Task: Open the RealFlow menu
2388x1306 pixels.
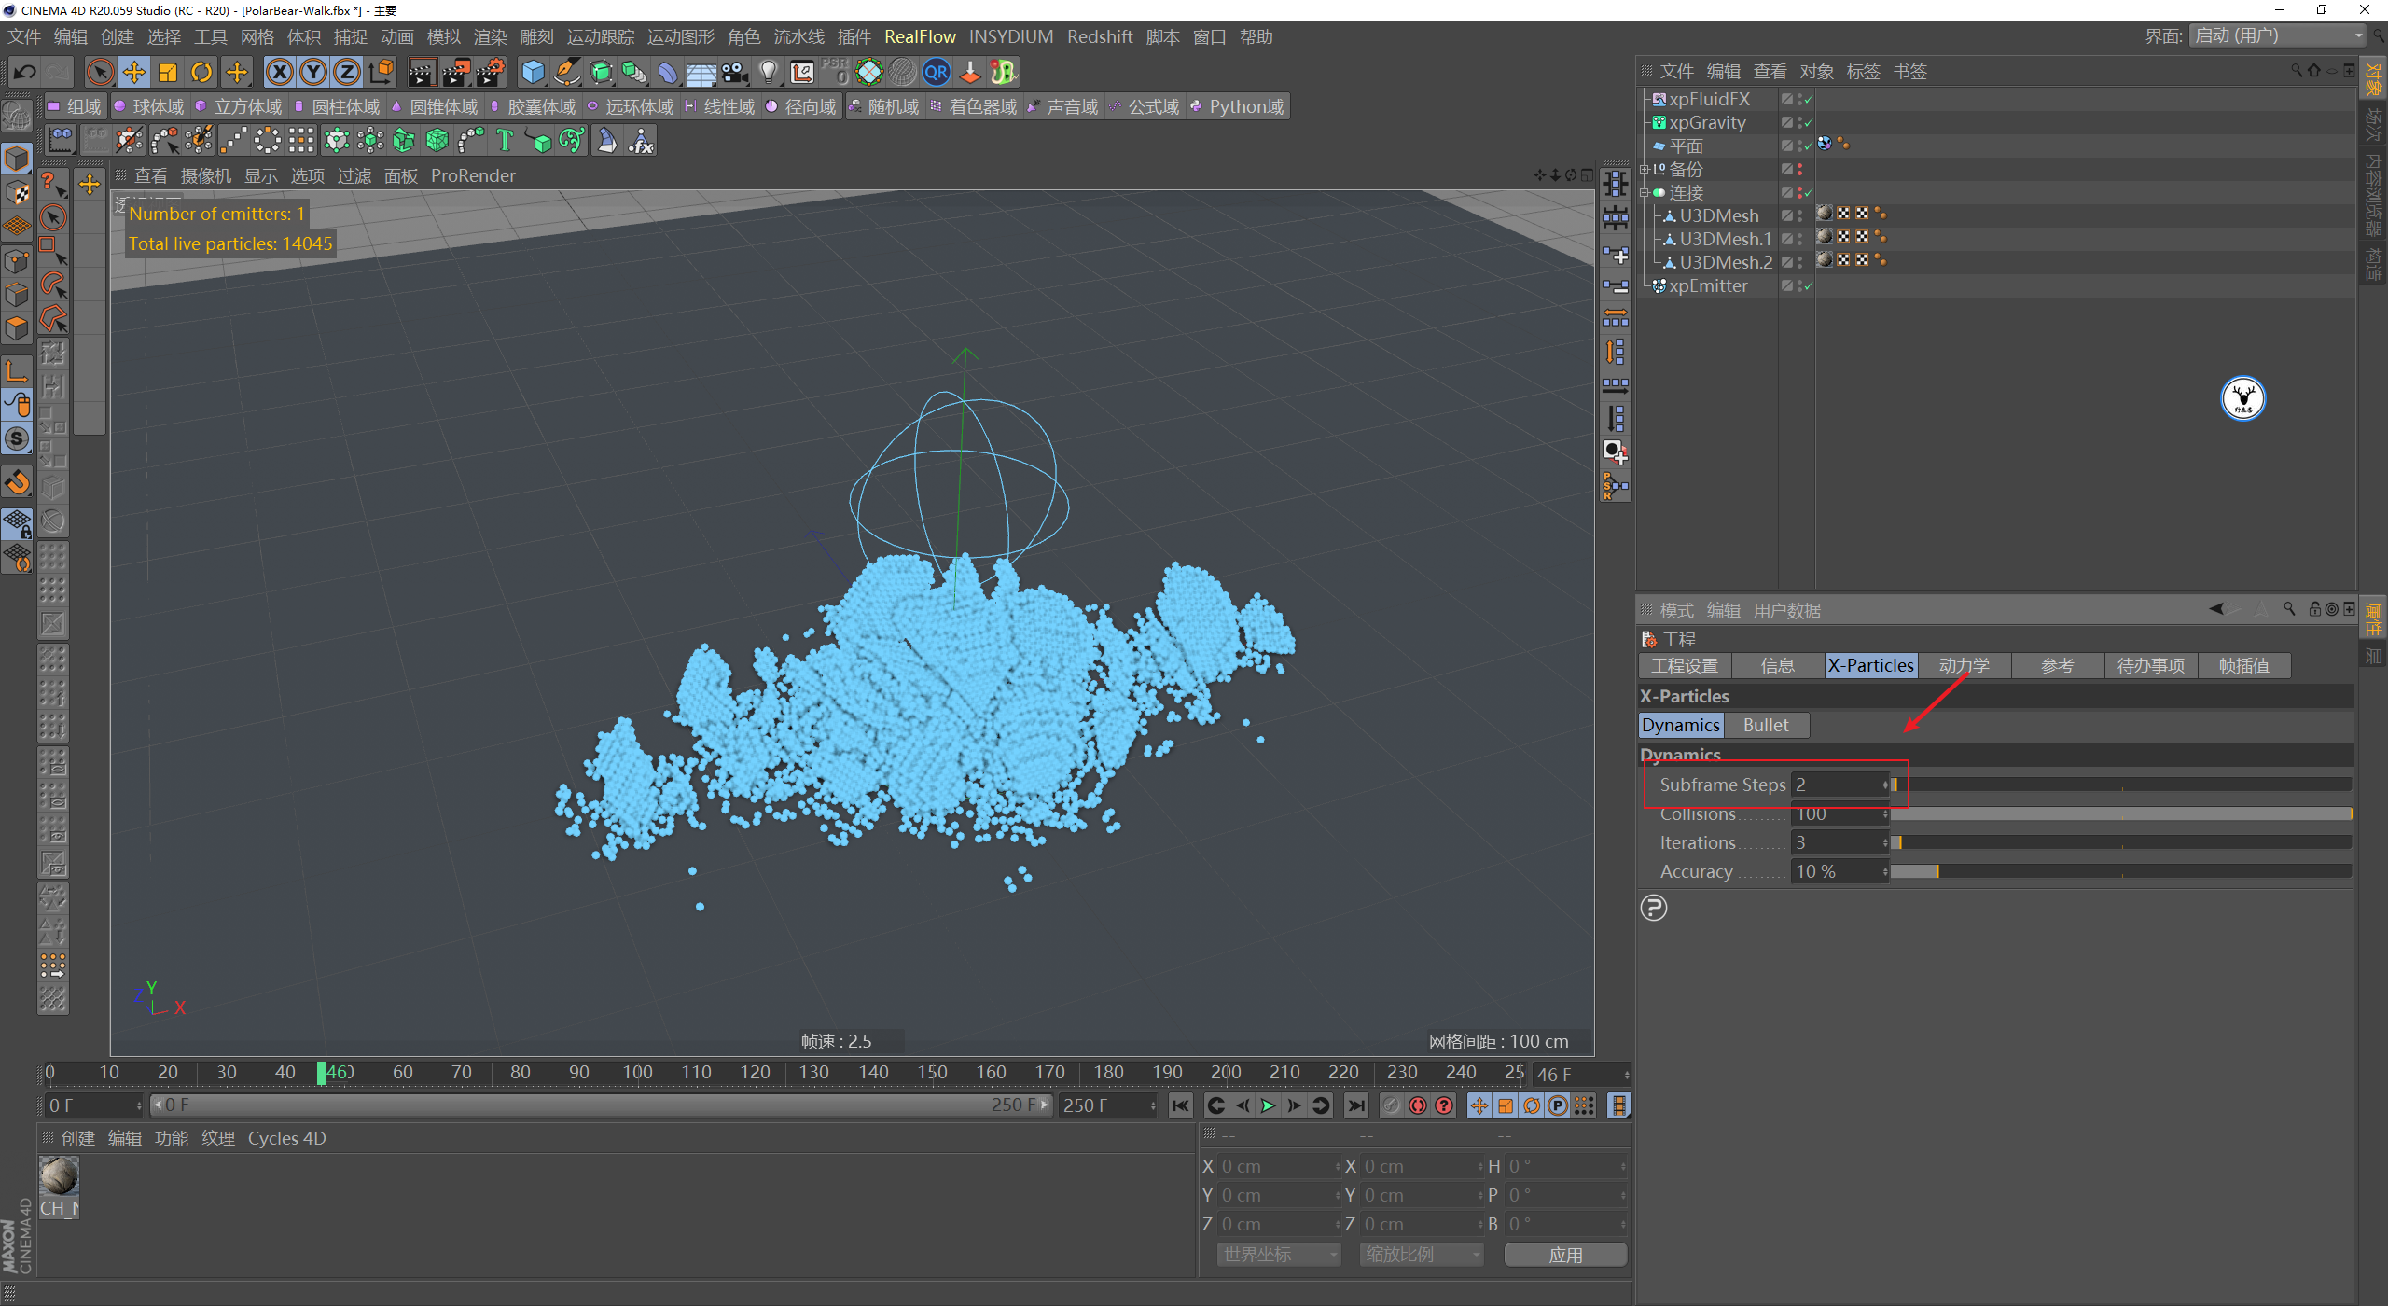Action: pyautogui.click(x=920, y=36)
